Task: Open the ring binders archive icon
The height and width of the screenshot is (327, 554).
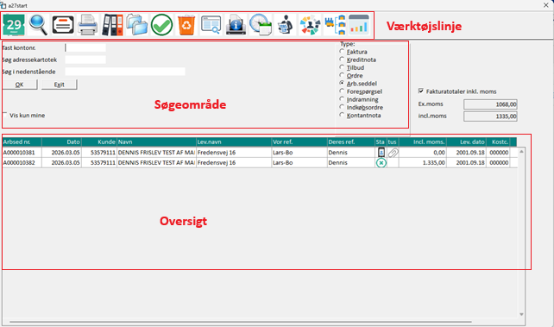Action: tap(112, 25)
